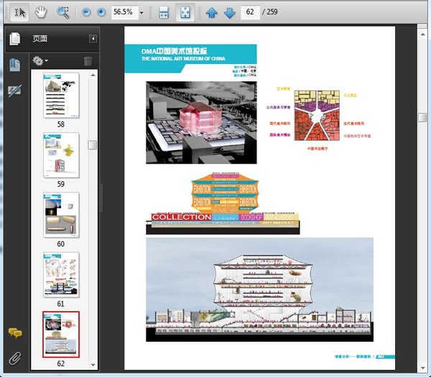431x377 pixels.
Task: Open the Attachments paperclip panel
Action: click(14, 357)
